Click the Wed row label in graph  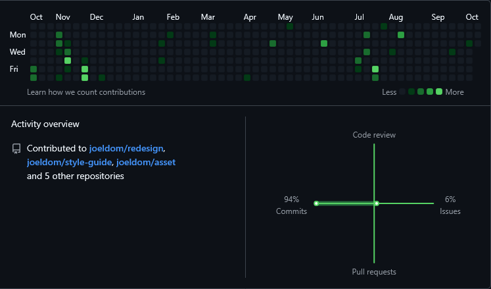point(18,52)
